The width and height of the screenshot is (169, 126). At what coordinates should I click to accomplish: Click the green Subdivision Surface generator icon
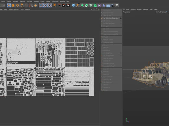[82, 6]
